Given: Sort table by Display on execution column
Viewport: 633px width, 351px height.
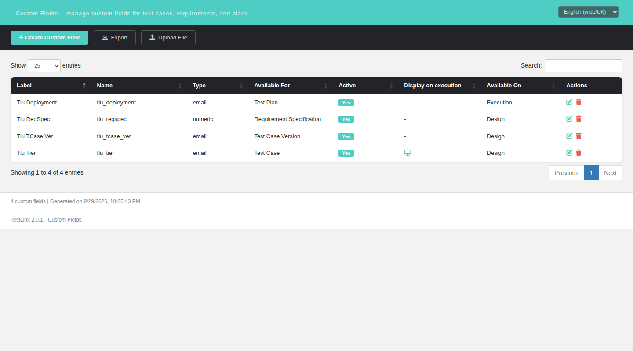Looking at the screenshot, I should click(440, 86).
